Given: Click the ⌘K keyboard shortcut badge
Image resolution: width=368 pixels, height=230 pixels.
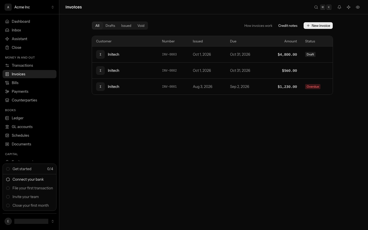Looking at the screenshot, I should pos(326,7).
